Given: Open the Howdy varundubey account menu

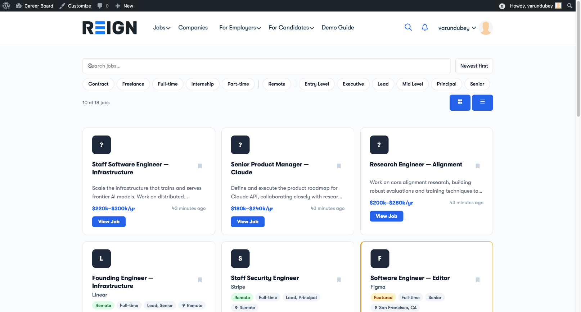Looking at the screenshot, I should click(535, 6).
